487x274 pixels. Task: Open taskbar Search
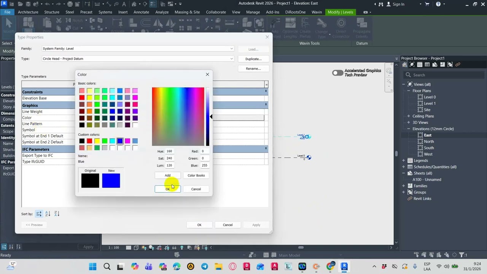107,266
